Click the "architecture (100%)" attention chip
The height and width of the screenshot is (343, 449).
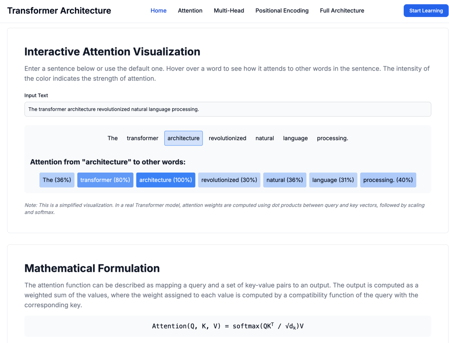click(165, 180)
